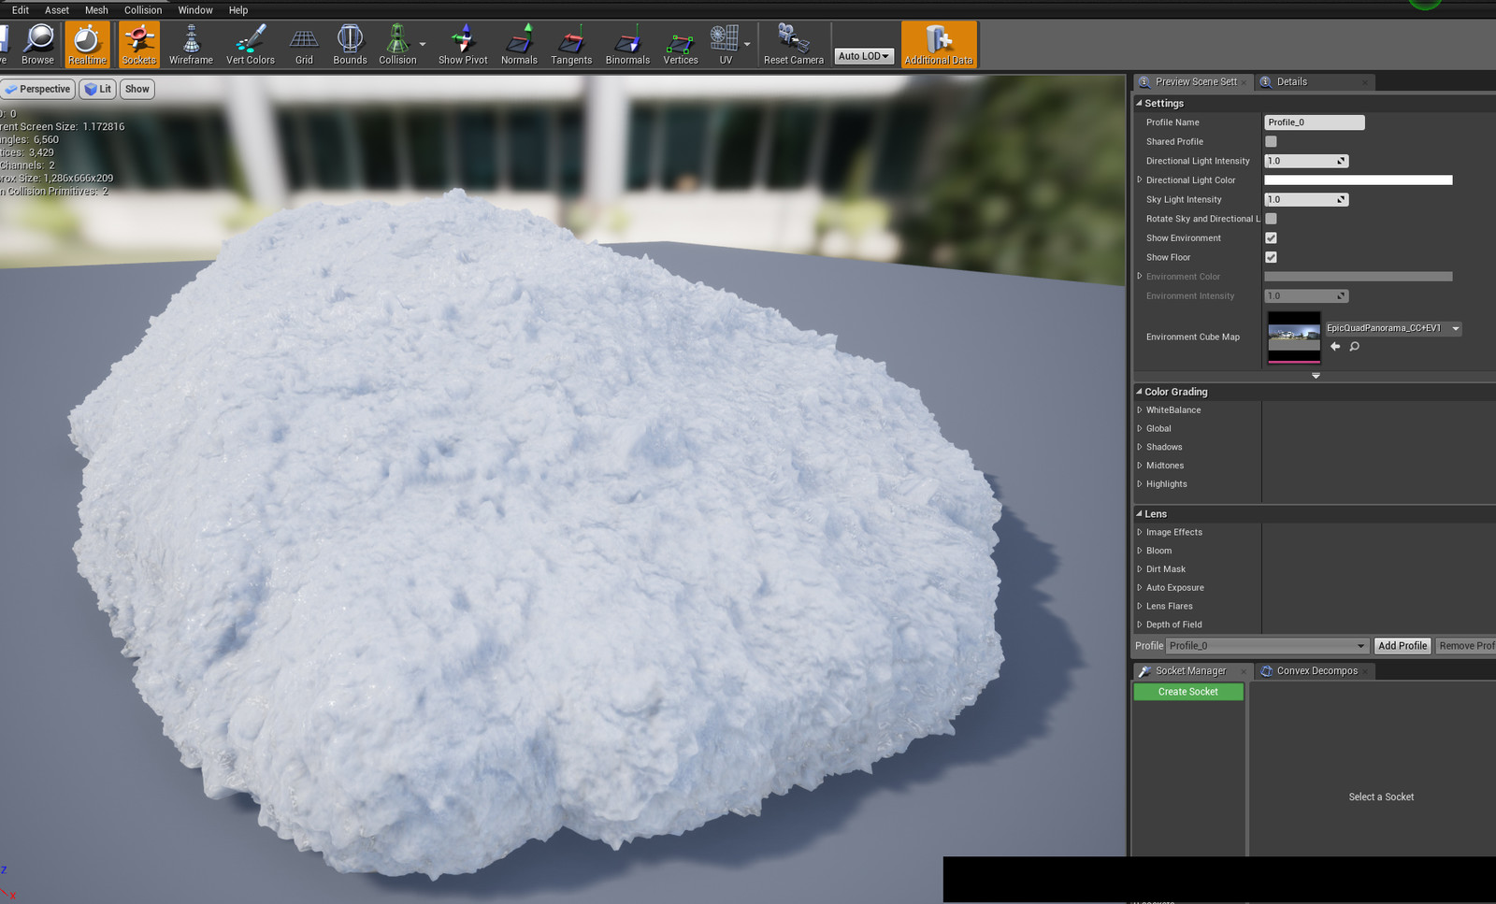Click Directional Light Intensity value field
This screenshot has width=1496, height=904.
1306,161
